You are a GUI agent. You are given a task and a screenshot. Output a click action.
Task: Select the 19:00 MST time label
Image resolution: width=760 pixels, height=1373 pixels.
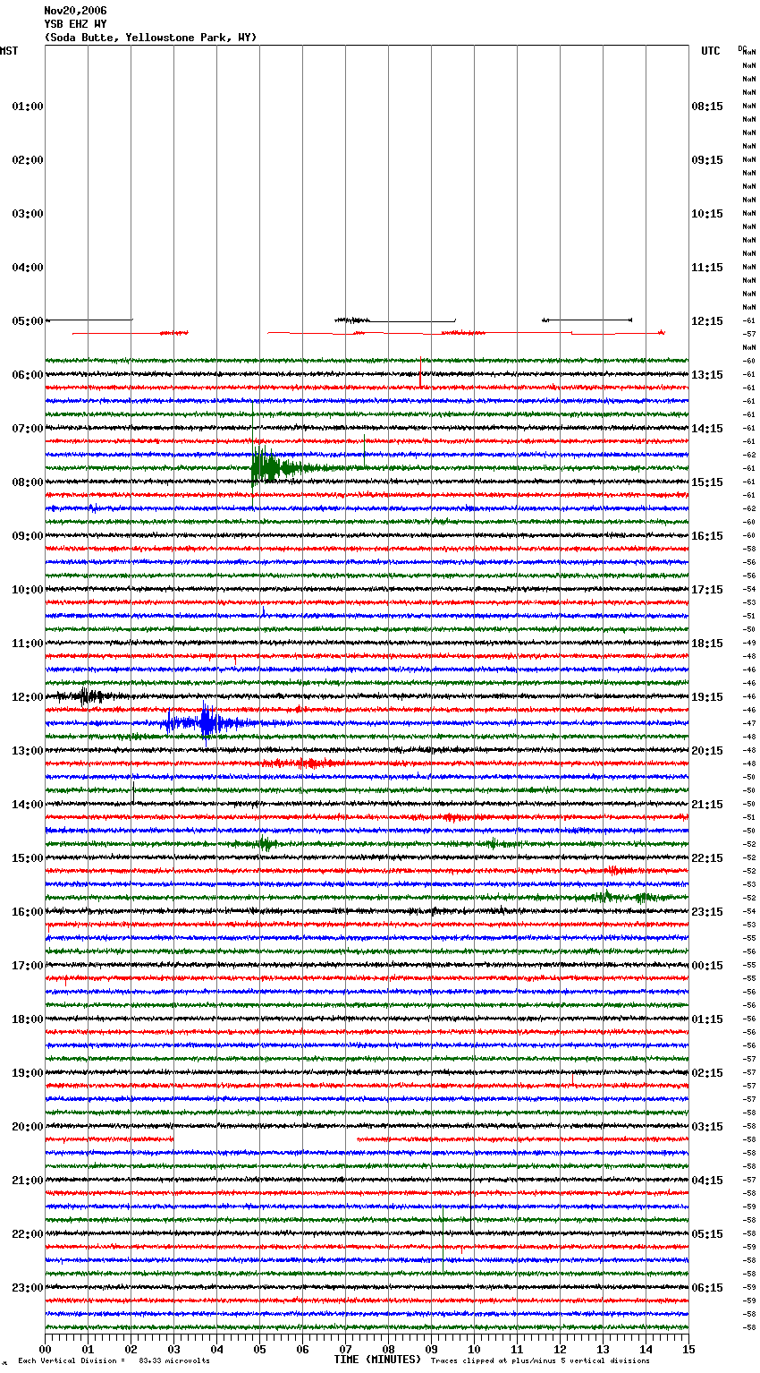(x=28, y=1073)
